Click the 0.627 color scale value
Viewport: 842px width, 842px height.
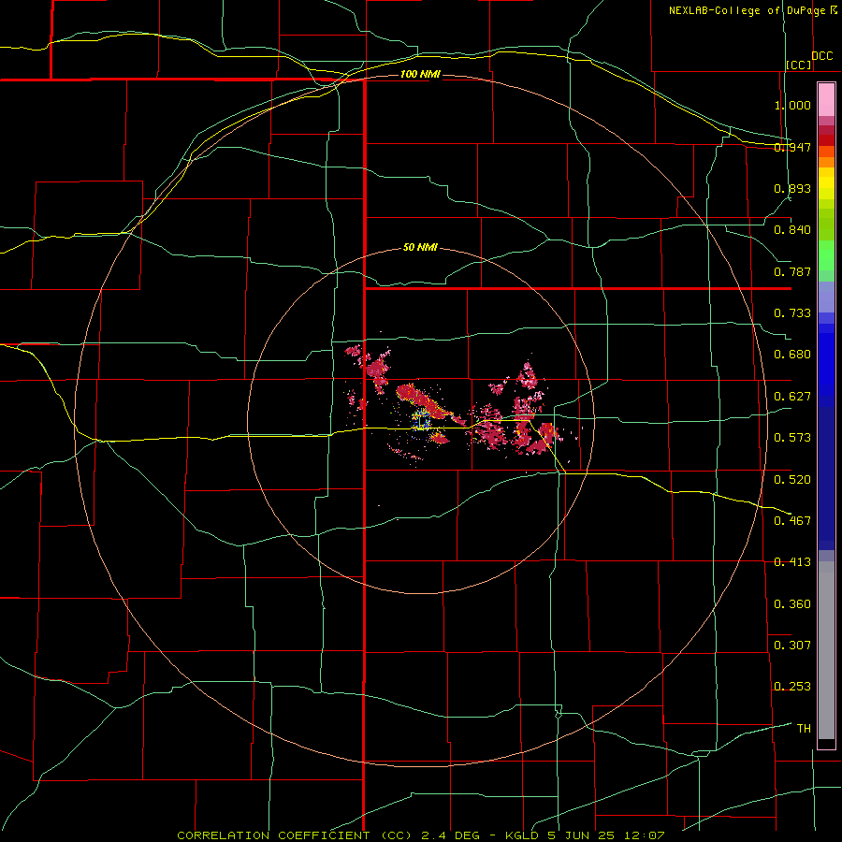[x=792, y=397]
